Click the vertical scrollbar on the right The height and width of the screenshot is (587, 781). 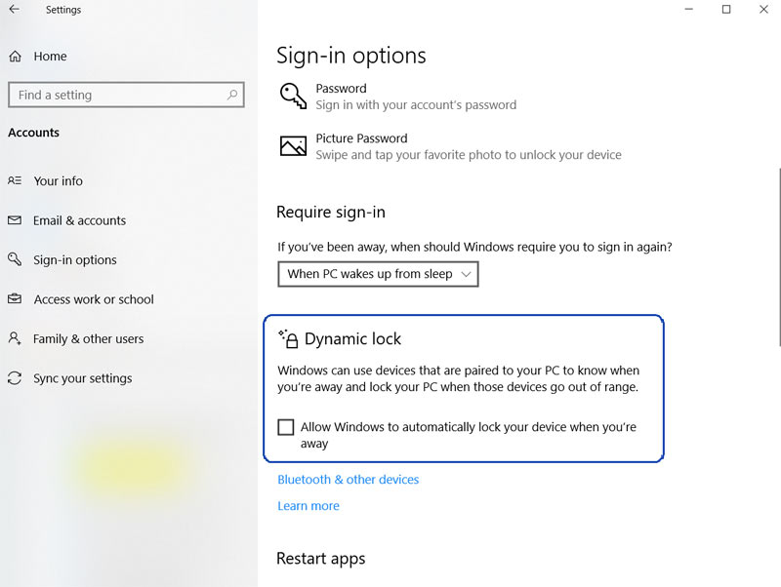pyautogui.click(x=778, y=254)
